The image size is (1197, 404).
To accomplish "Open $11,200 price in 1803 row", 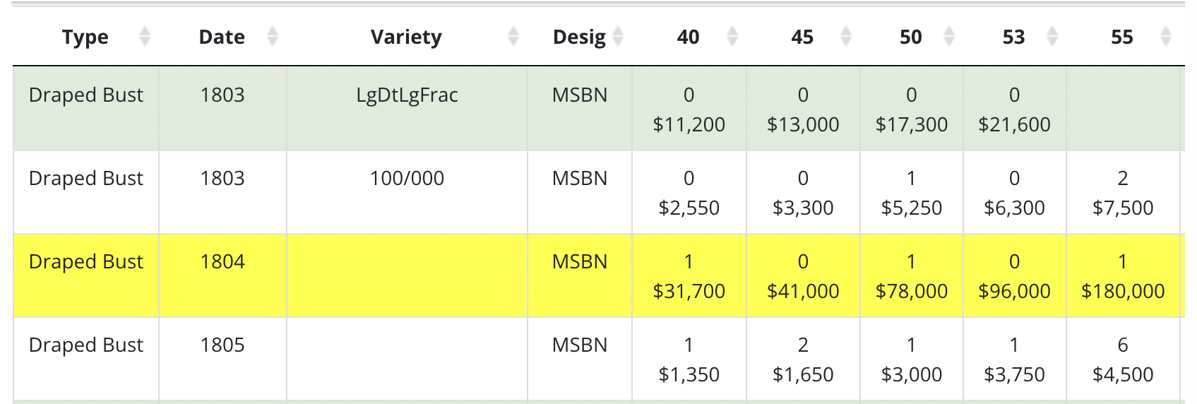I will click(x=689, y=124).
